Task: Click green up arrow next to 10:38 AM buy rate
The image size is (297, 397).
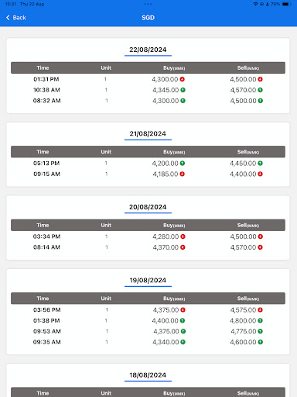Action: (x=183, y=90)
